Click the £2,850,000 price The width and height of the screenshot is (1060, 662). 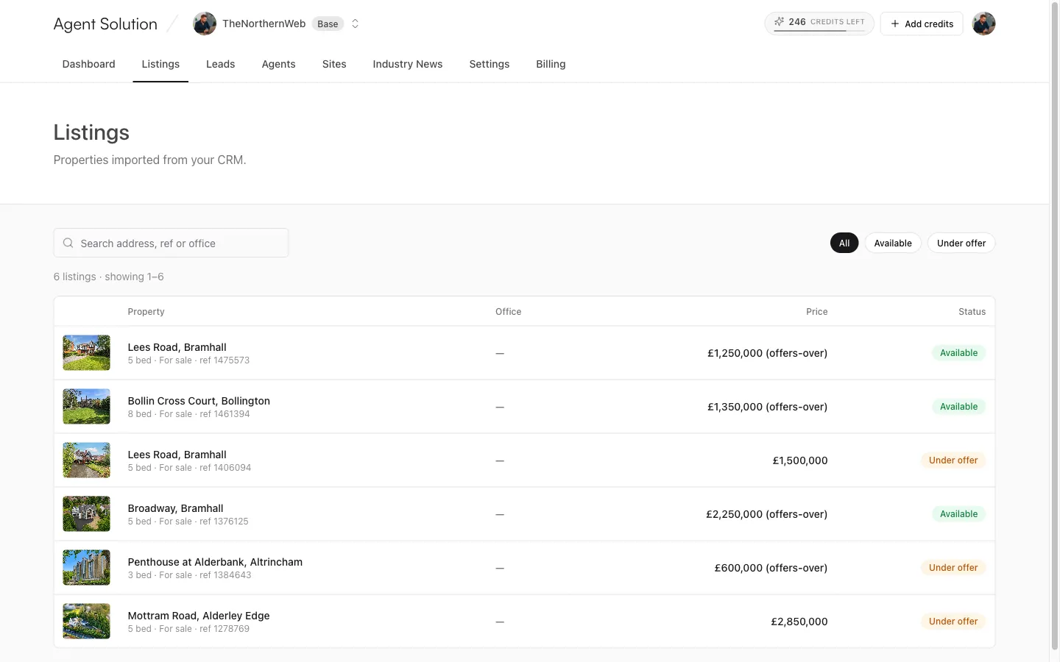click(x=799, y=622)
